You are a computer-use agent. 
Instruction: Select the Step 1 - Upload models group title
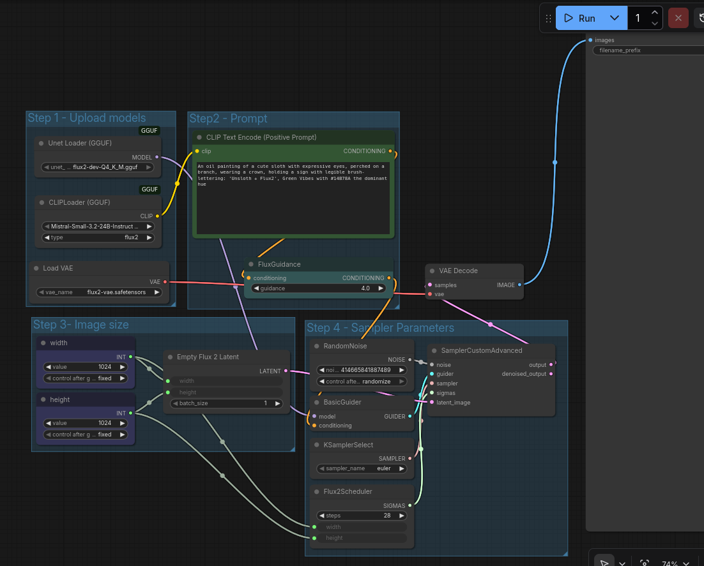[x=87, y=118]
